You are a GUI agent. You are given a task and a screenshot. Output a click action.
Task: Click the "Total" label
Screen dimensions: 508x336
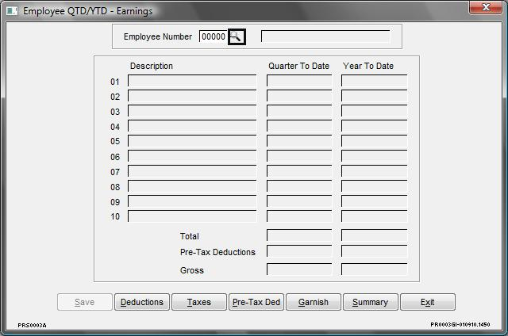pyautogui.click(x=190, y=236)
